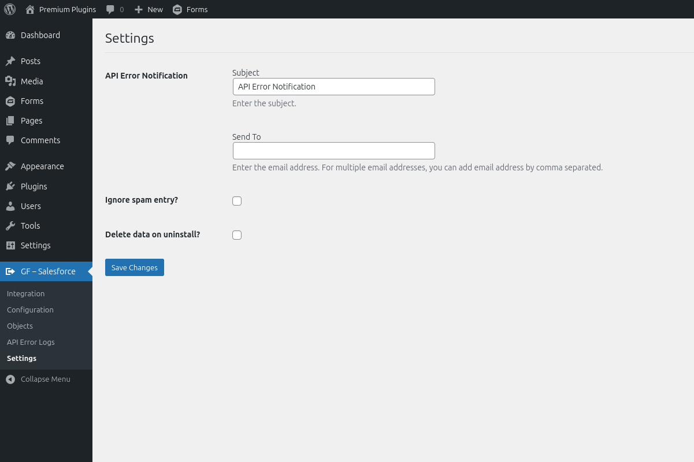
Task: Open the Configuration submenu item
Action: (30, 310)
